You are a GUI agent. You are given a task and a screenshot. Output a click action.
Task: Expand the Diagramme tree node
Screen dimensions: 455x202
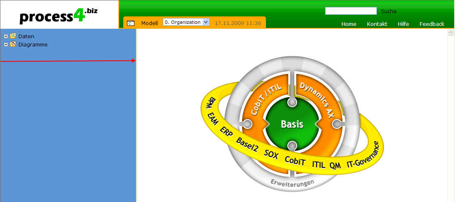6,45
